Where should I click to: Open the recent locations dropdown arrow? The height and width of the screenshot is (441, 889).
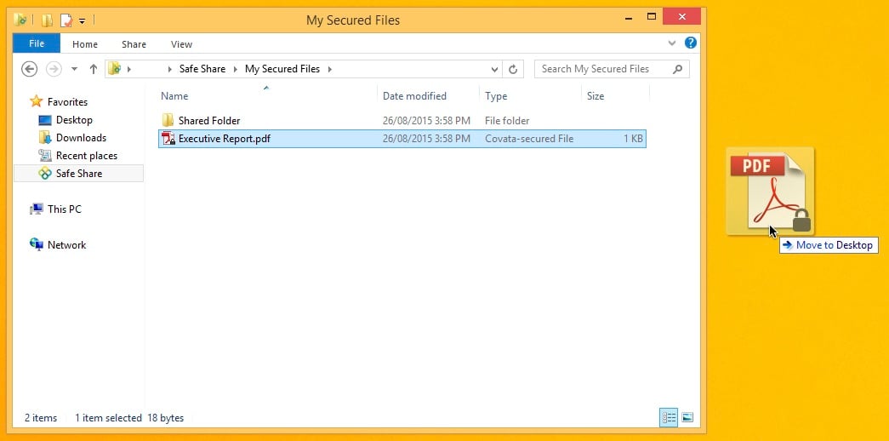coord(74,69)
